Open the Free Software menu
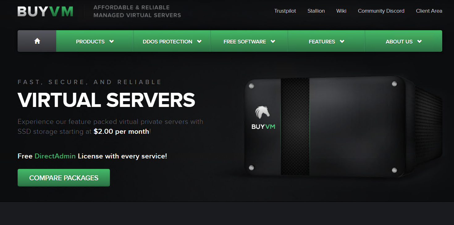 tap(249, 41)
